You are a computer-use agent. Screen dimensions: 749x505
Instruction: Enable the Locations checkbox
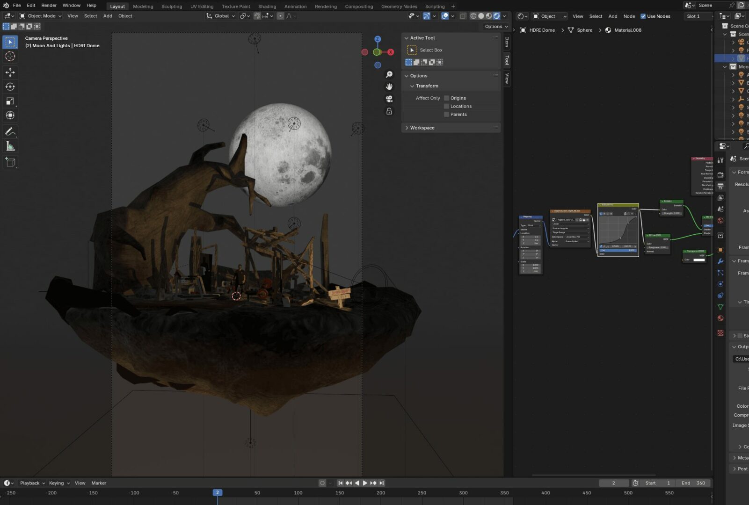tap(446, 106)
